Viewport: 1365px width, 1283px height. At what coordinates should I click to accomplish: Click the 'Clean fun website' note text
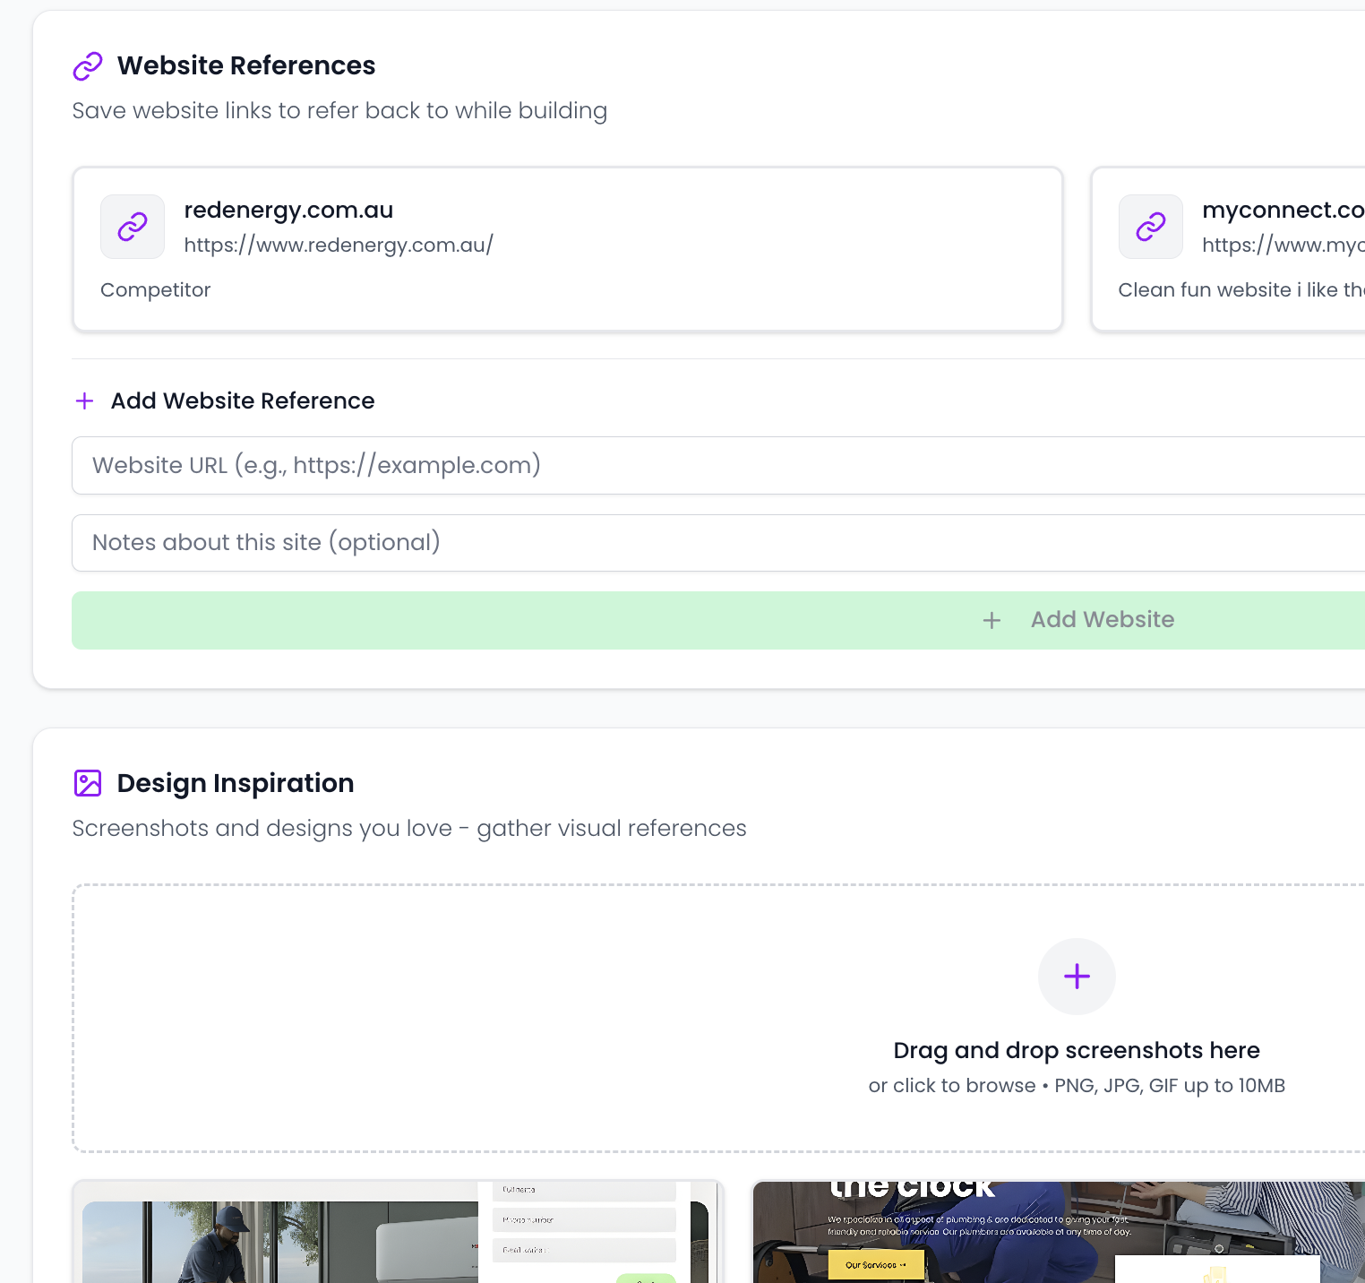1241,290
